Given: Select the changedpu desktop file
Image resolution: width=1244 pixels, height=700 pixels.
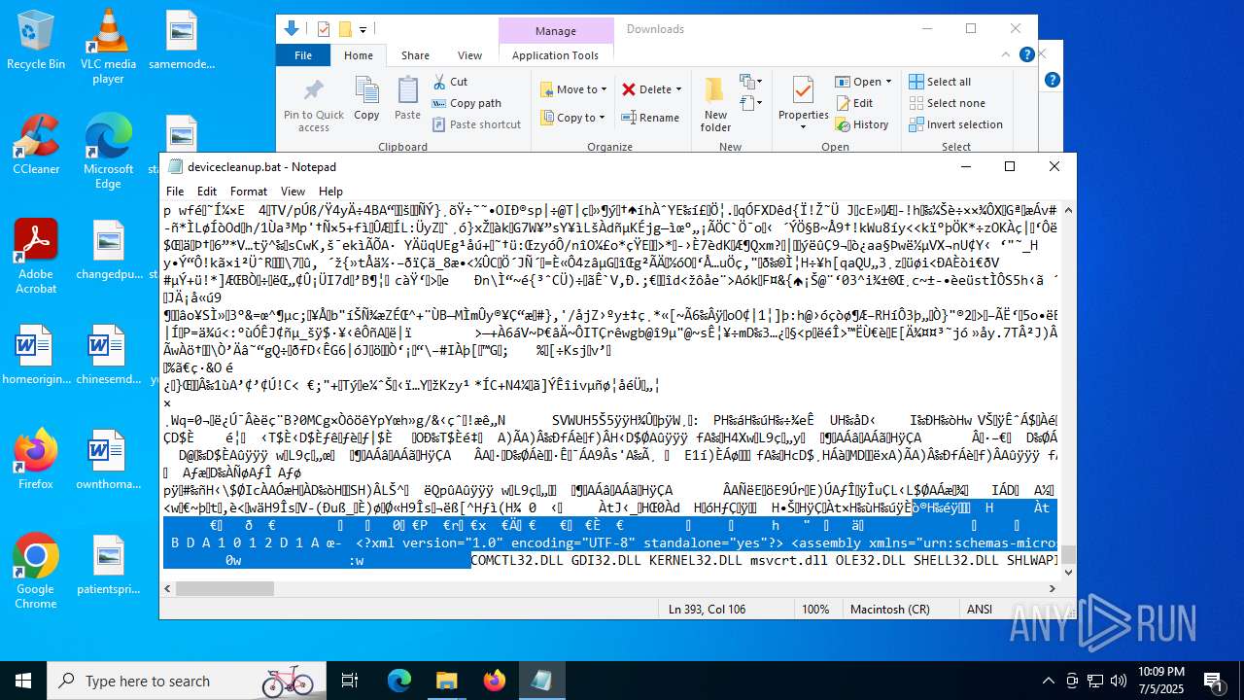Looking at the screenshot, I should pos(108,250).
